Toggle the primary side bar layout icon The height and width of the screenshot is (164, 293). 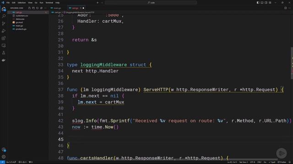[258, 3]
